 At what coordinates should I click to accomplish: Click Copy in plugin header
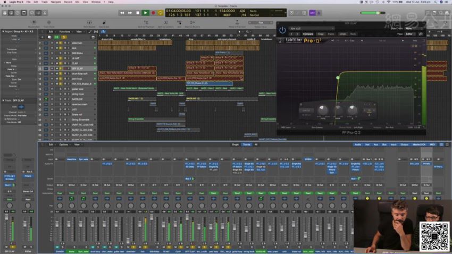click(x=321, y=34)
